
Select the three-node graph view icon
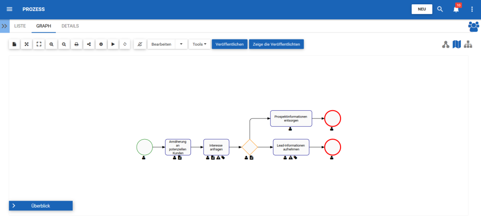(446, 44)
